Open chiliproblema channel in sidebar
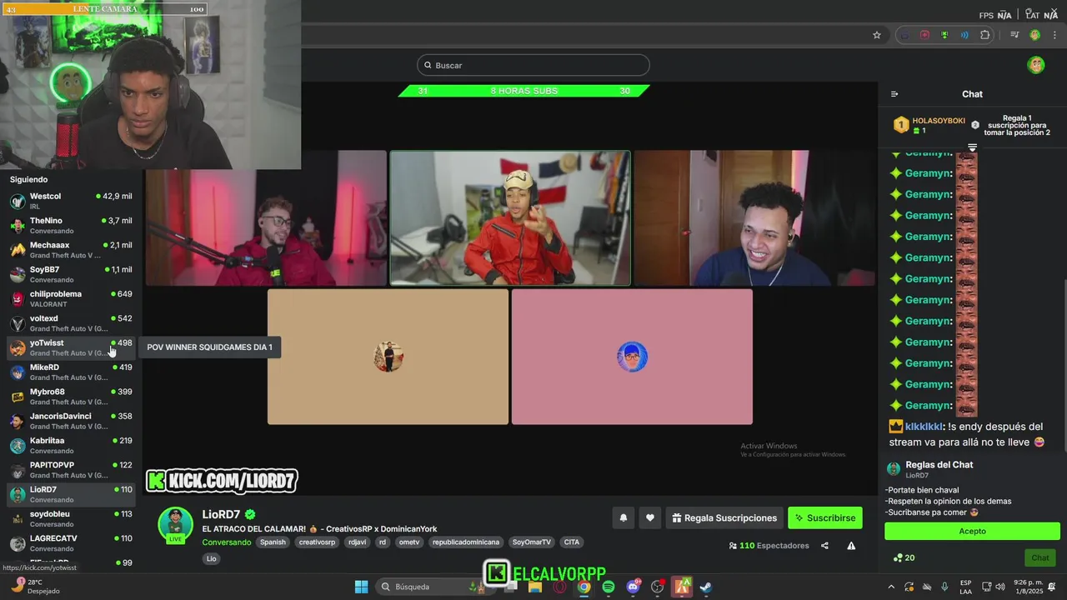The image size is (1067, 600). (x=71, y=298)
